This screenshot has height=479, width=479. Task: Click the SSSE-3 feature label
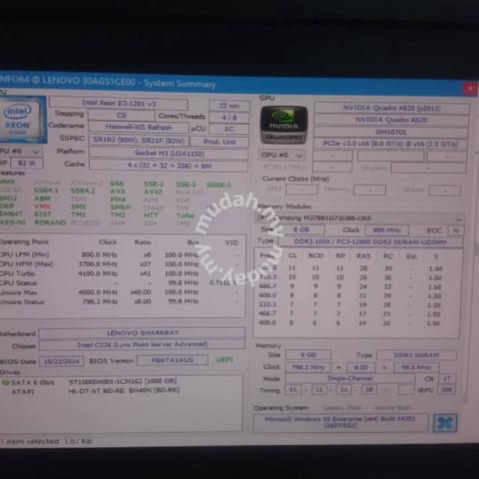tap(219, 185)
